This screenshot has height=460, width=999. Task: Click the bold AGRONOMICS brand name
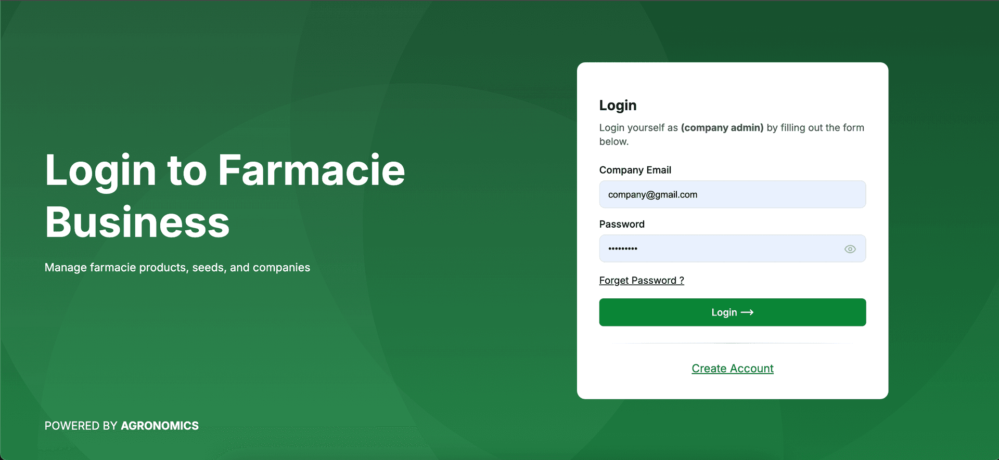click(x=159, y=426)
